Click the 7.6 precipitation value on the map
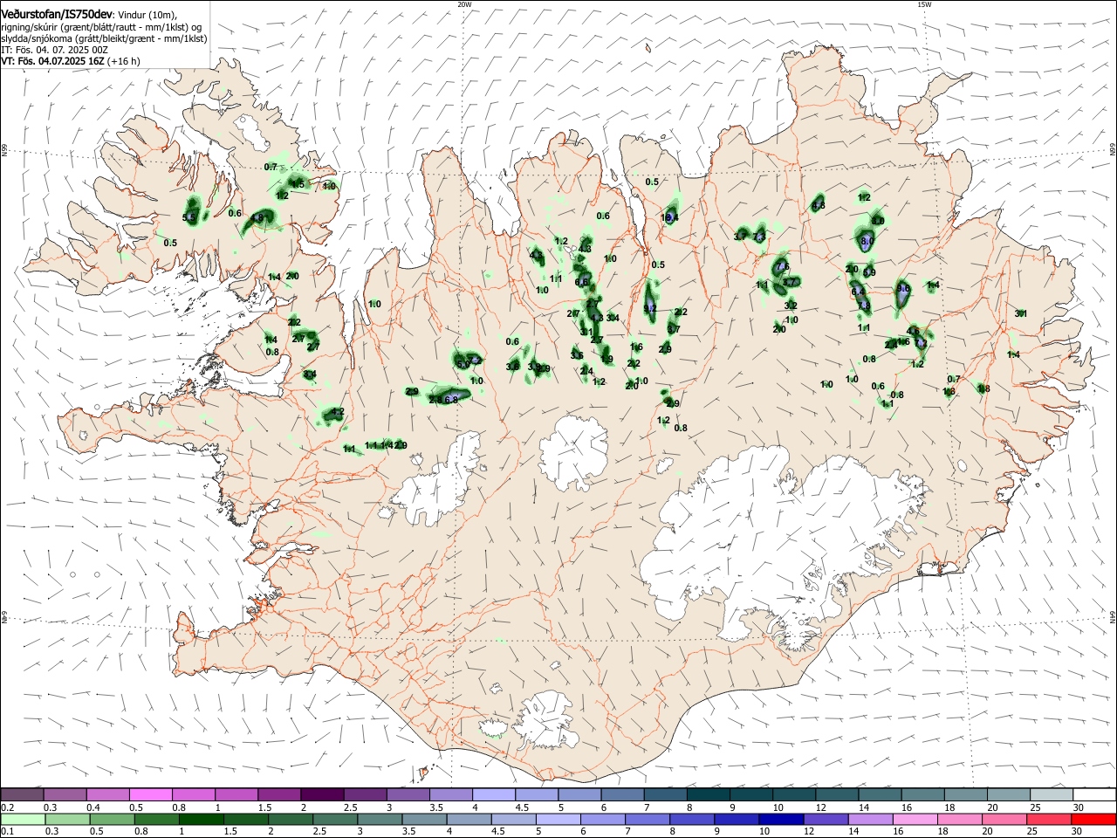Image resolution: width=1117 pixels, height=838 pixels. 783,266
